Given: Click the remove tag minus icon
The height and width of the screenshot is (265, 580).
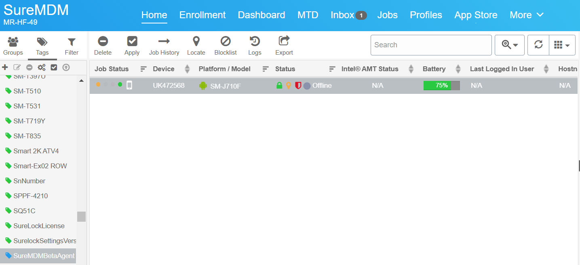Looking at the screenshot, I should click(30, 68).
